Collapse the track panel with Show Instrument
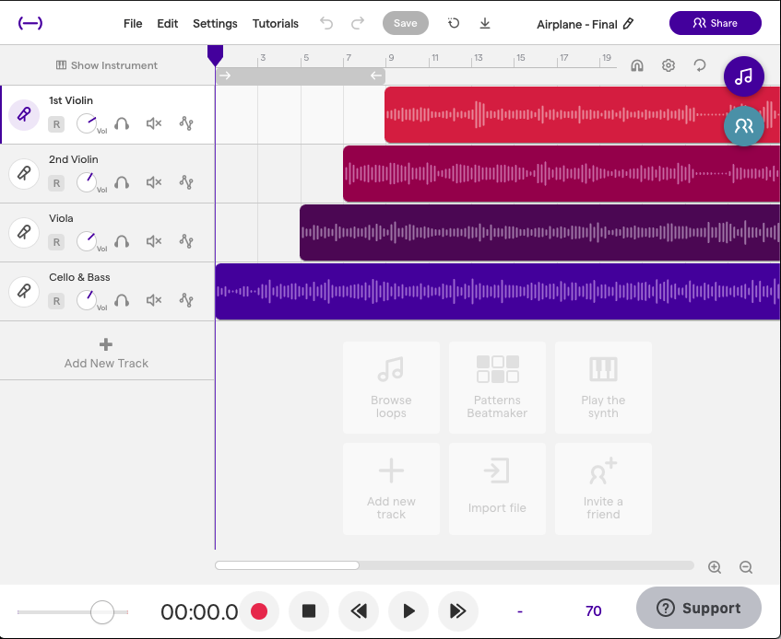The height and width of the screenshot is (639, 781). 105,65
